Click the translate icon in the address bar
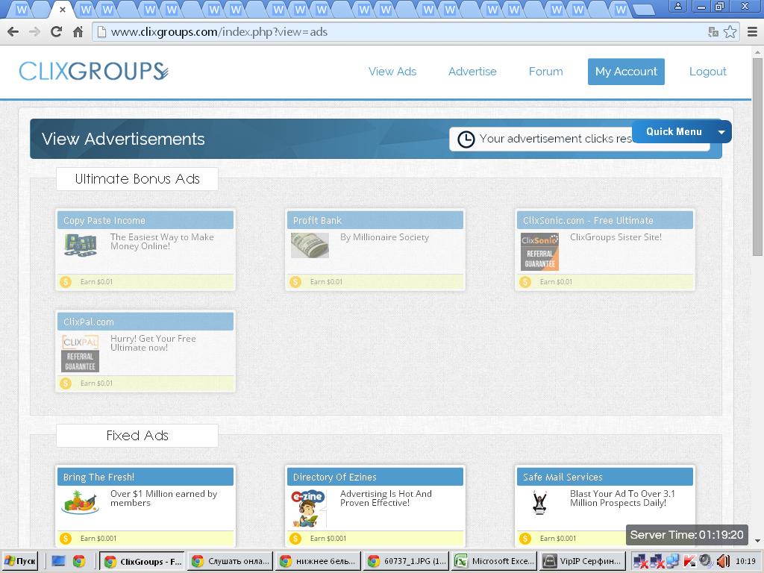The width and height of the screenshot is (764, 573). point(713,32)
